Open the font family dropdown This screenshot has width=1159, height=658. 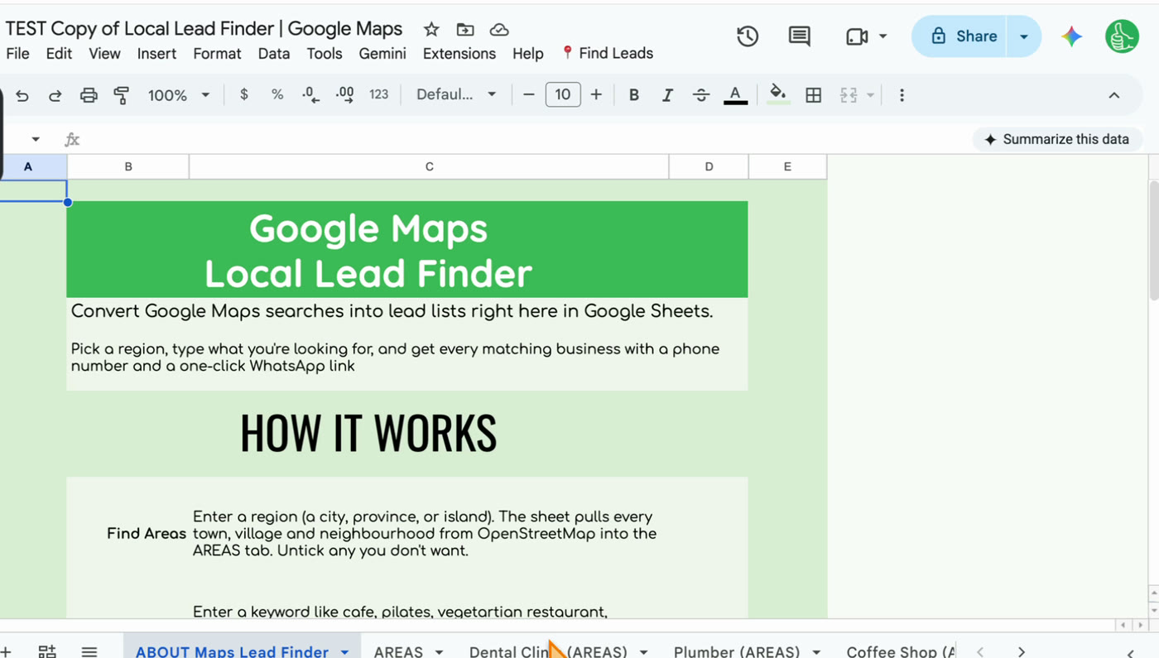pos(456,95)
